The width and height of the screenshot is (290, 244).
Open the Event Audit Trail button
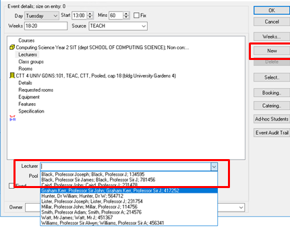272,133
